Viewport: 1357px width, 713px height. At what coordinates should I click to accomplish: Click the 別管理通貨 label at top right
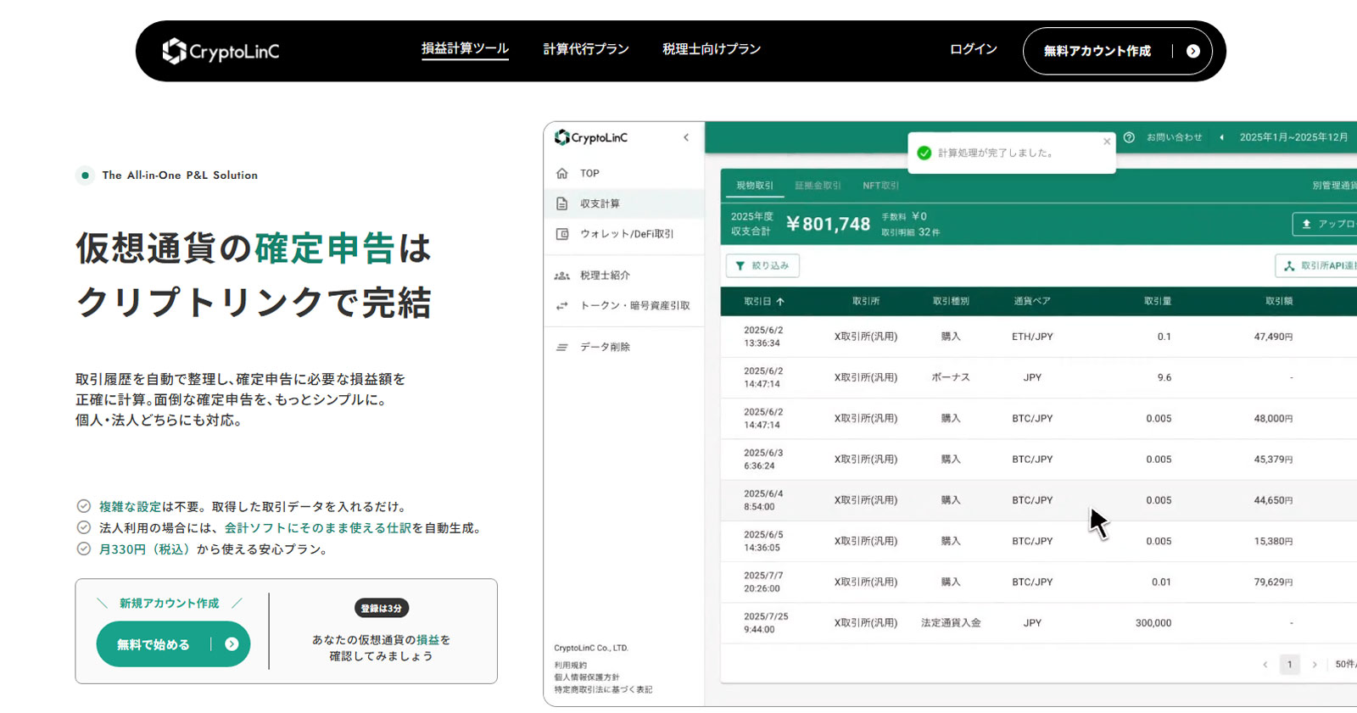1334,186
